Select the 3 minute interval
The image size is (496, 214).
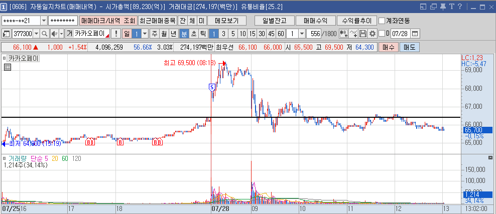(x=223, y=34)
